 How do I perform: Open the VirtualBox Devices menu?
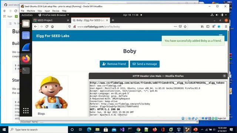pos(56,11)
